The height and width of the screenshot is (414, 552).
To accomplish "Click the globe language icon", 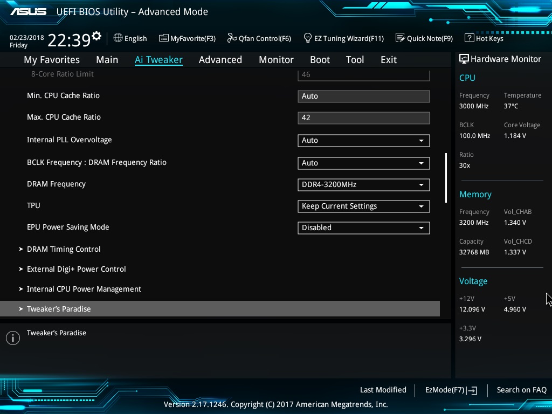I will [118, 38].
